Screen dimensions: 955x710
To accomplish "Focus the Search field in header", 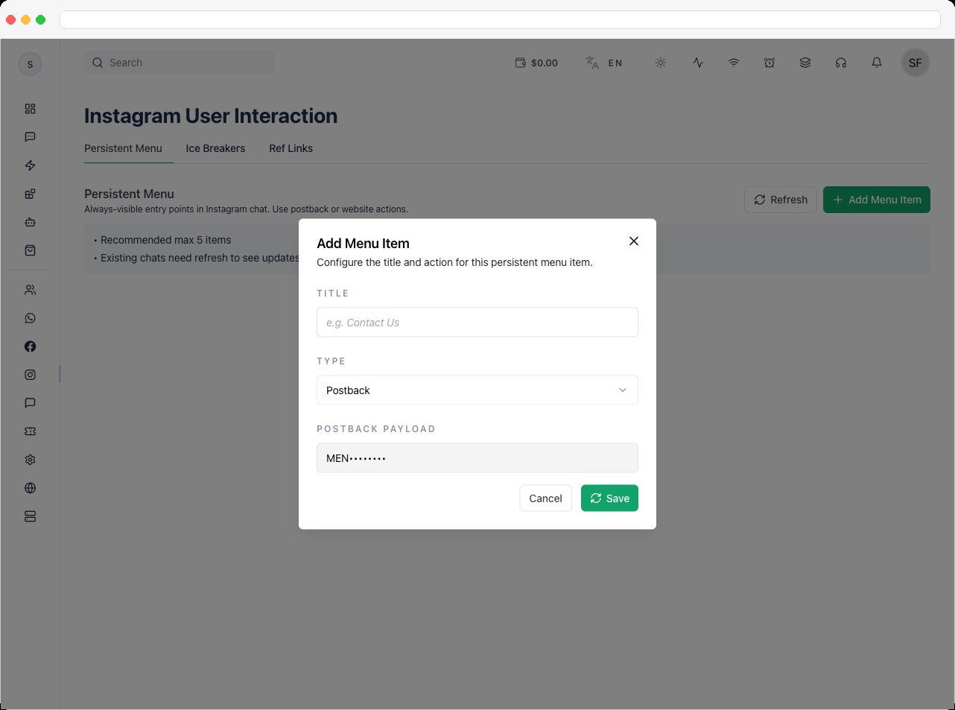I will (x=180, y=63).
